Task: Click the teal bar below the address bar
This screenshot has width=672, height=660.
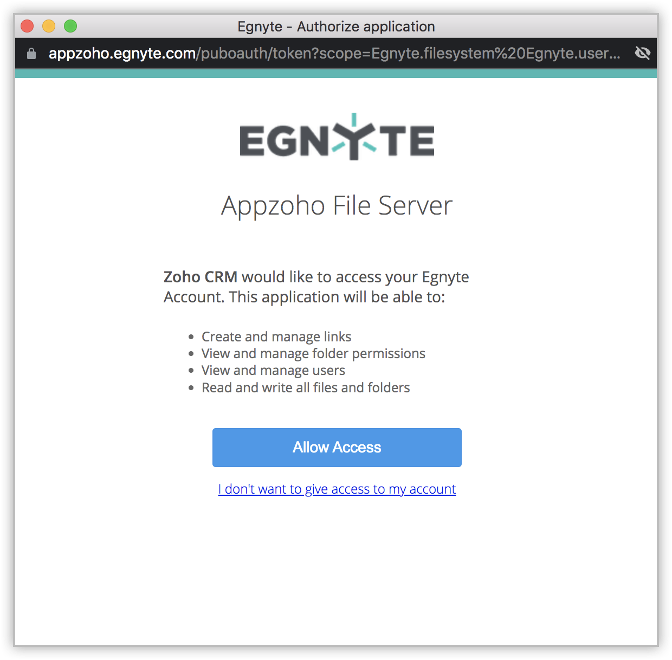Action: tap(336, 74)
